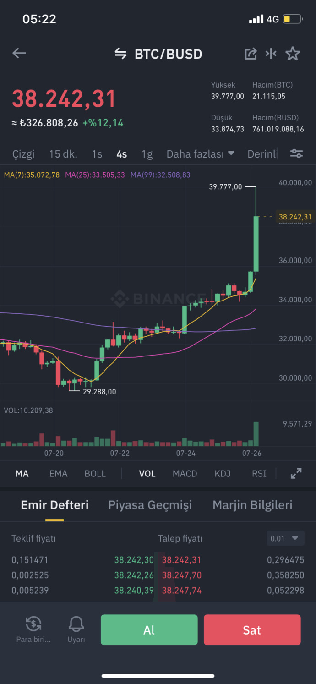Image resolution: width=316 pixels, height=684 pixels.
Task: Select the 15 dk. timeframe
Action: pyautogui.click(x=63, y=154)
